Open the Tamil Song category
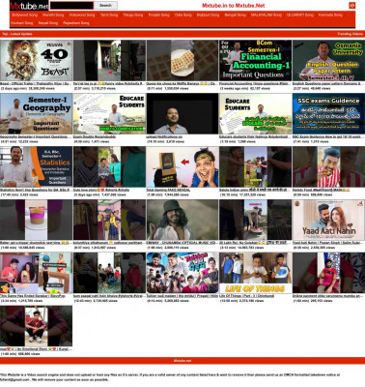This screenshot has height=387, width=365. click(109, 15)
